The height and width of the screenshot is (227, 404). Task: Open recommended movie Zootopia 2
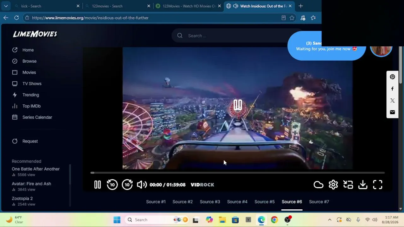22,199
